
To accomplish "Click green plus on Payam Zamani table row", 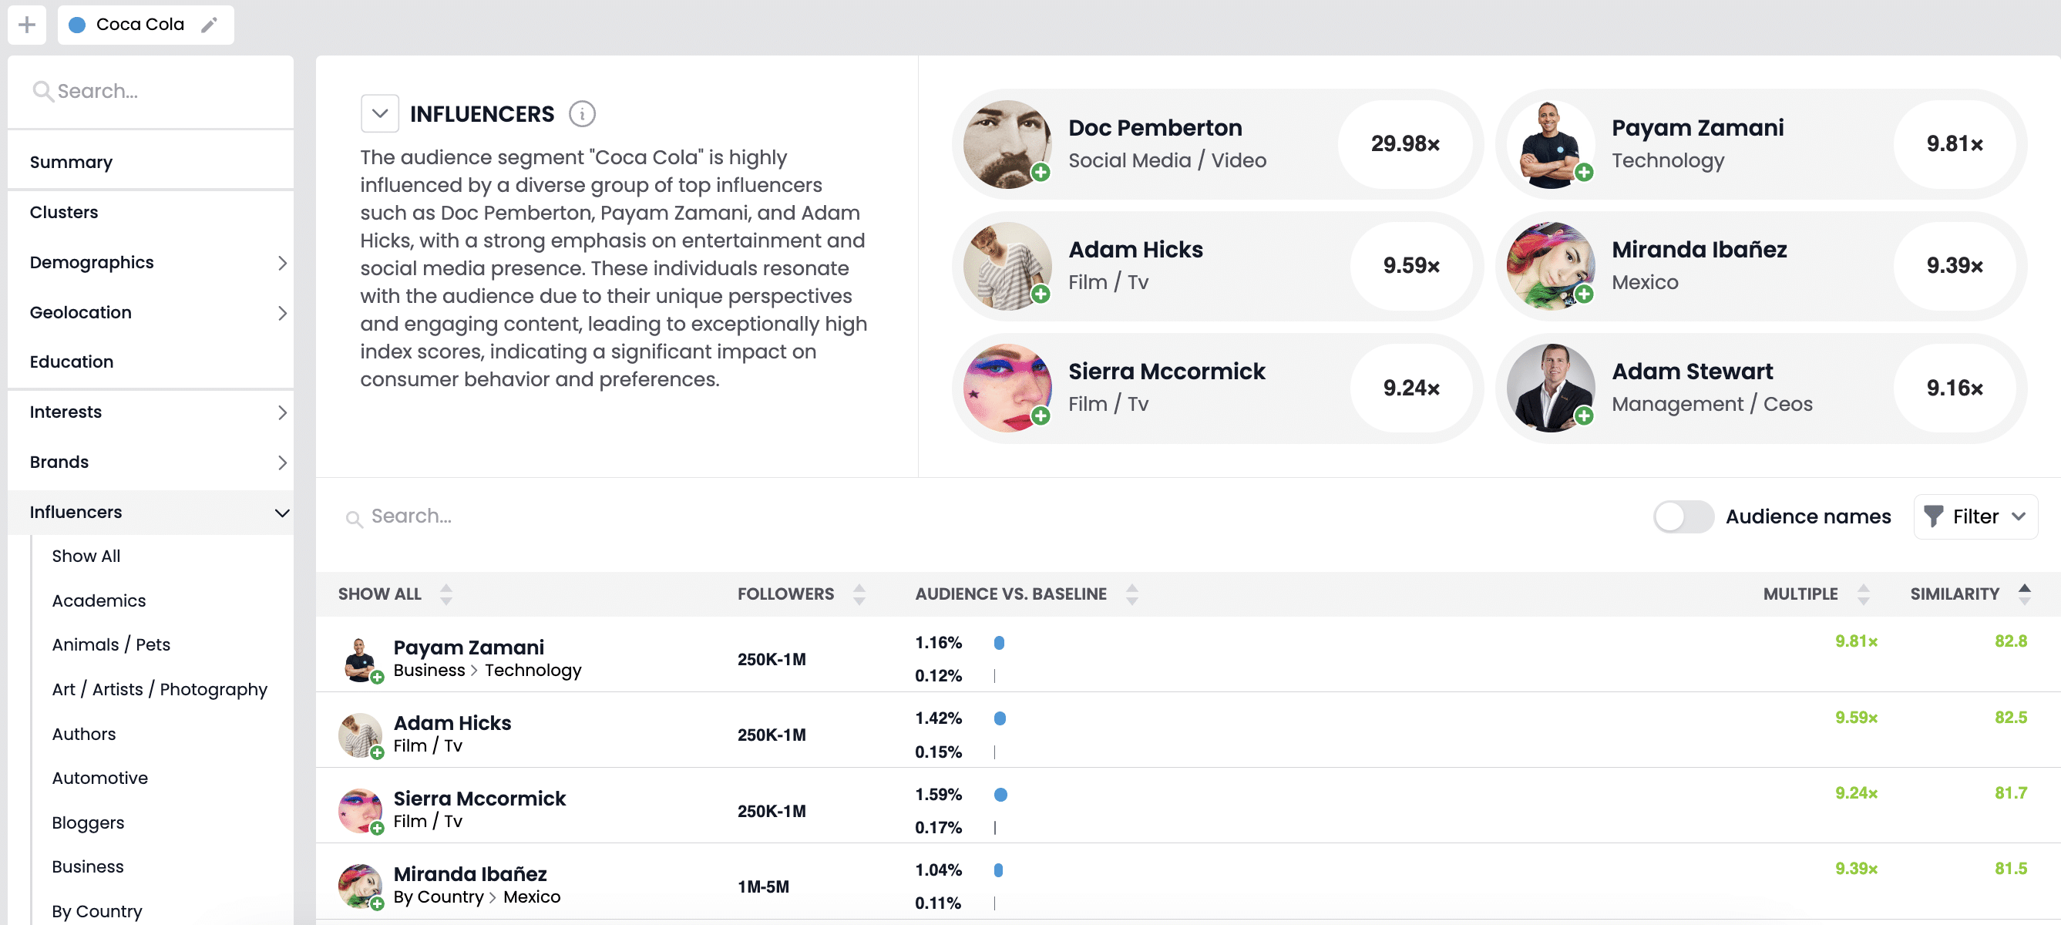I will [x=377, y=677].
